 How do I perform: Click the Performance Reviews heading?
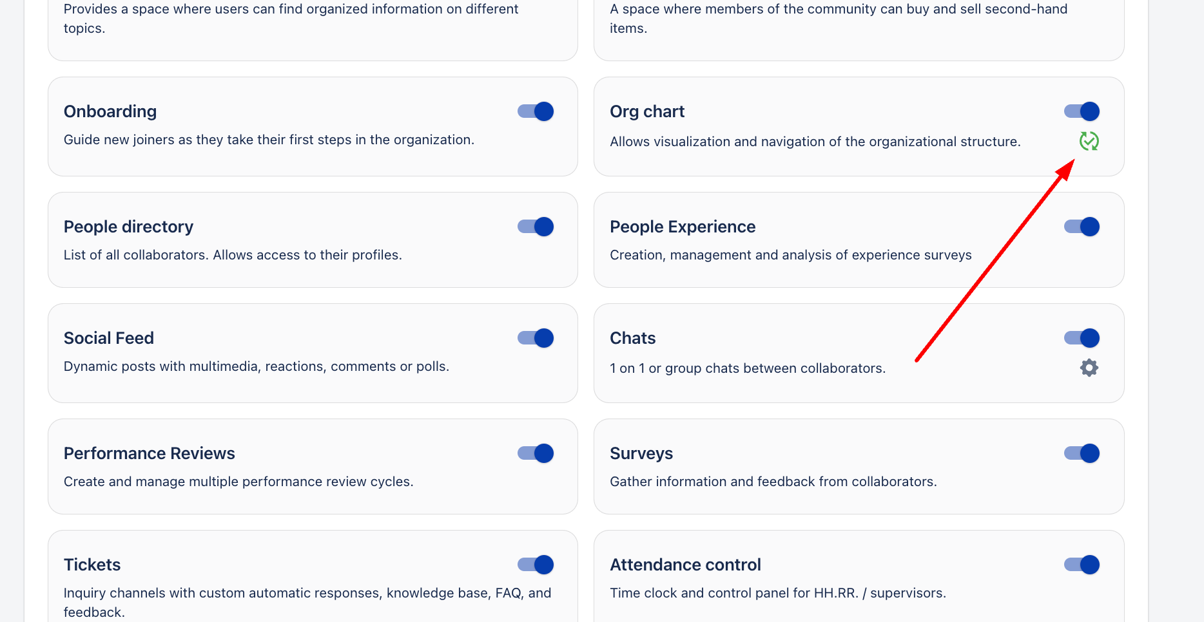150,453
